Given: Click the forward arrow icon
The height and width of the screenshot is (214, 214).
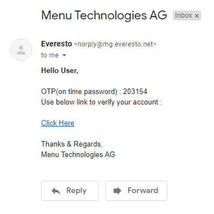Looking at the screenshot, I should coord(118,191).
